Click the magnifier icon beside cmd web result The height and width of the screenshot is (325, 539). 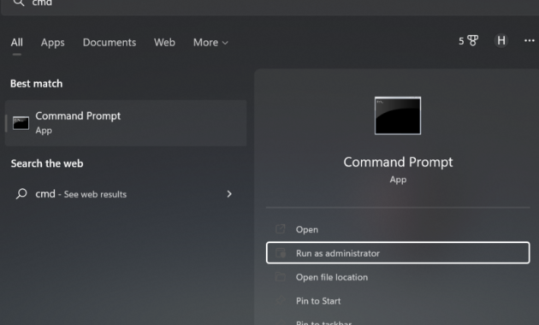[21, 194]
